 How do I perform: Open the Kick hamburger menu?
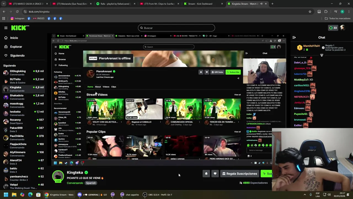click(x=6, y=28)
